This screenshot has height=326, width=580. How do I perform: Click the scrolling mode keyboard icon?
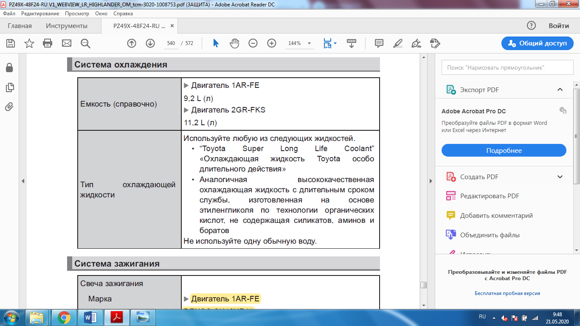tap(352, 43)
